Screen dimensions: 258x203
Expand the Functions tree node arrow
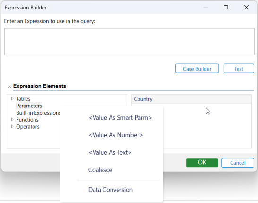12,119
